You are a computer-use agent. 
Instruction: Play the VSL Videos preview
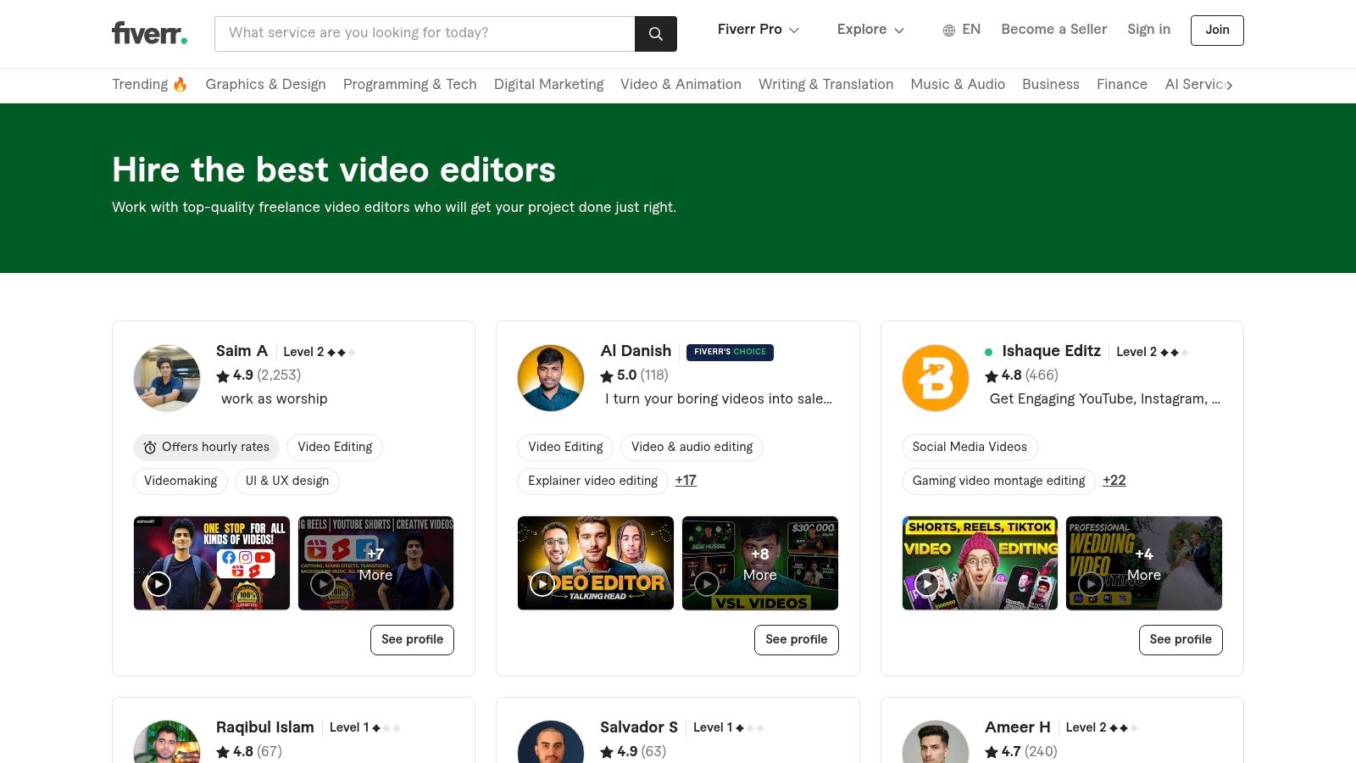point(707,584)
